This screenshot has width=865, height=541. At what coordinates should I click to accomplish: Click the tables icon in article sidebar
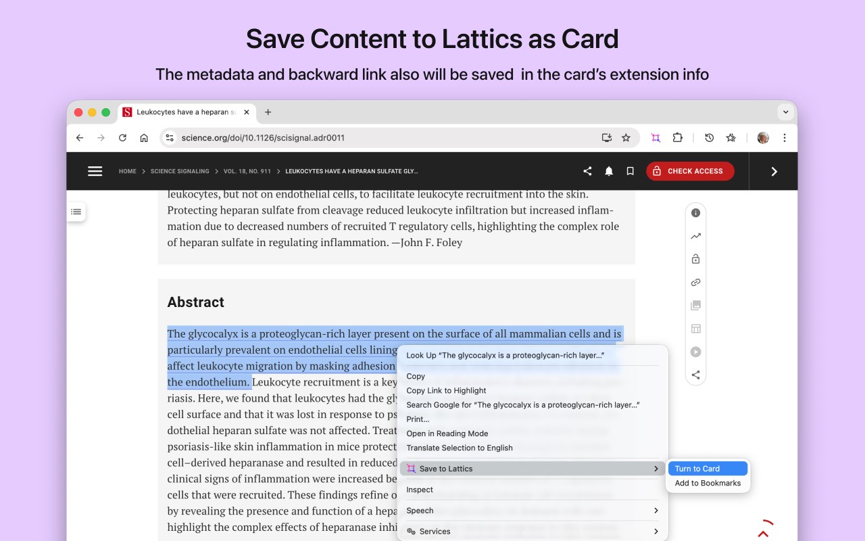[x=695, y=329]
